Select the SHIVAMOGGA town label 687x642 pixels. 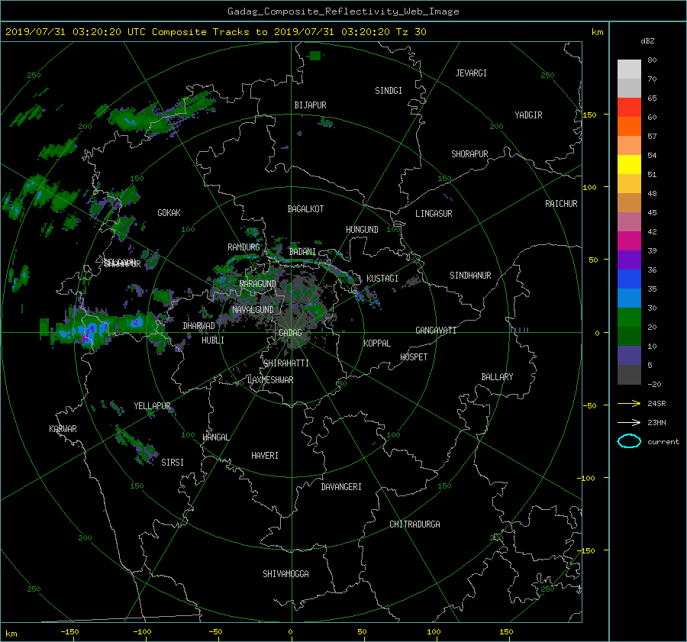click(x=285, y=574)
